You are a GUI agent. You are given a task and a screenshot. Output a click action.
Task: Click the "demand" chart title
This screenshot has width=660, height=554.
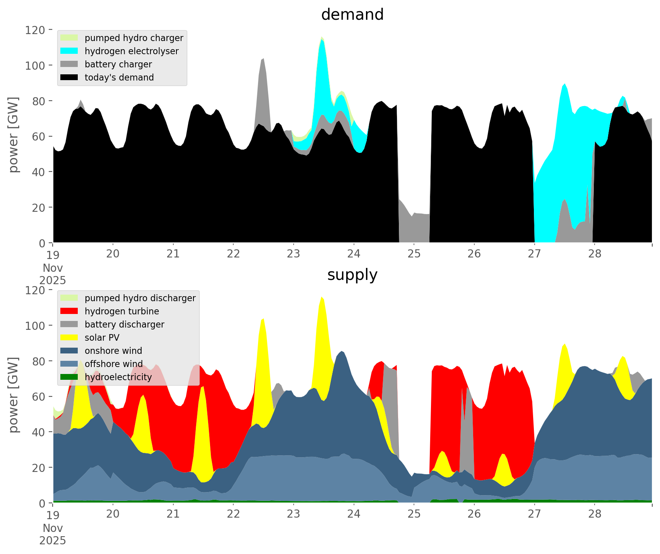(x=352, y=15)
